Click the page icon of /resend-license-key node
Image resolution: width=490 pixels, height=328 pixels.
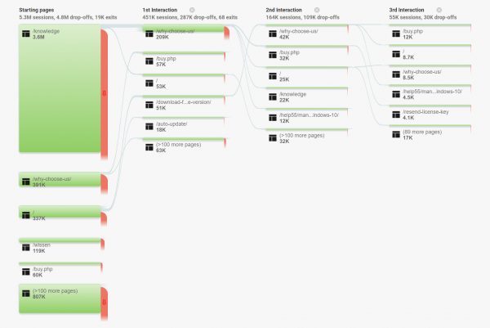(x=395, y=113)
